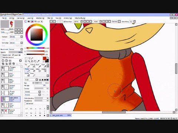The width and height of the screenshot is (178, 133).
Task: Open the layer edge effect dropdown
Action: tap(16, 43)
